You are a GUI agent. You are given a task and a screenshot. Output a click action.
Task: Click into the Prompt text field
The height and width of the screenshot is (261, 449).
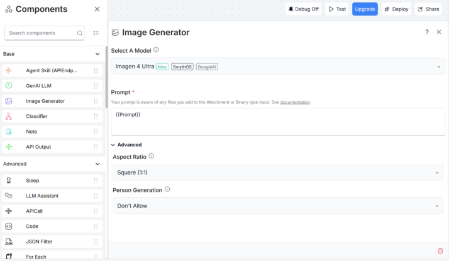click(277, 121)
